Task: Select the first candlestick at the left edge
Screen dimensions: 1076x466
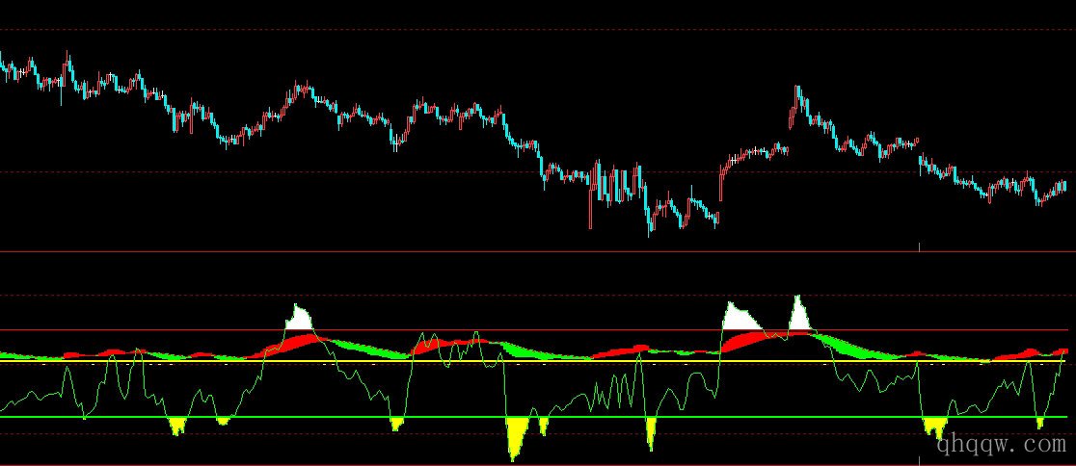Action: click(3, 69)
